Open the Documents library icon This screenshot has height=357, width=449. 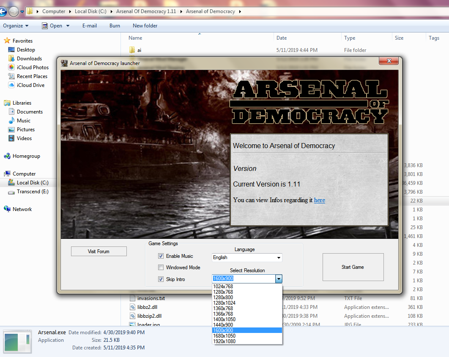[x=11, y=112]
